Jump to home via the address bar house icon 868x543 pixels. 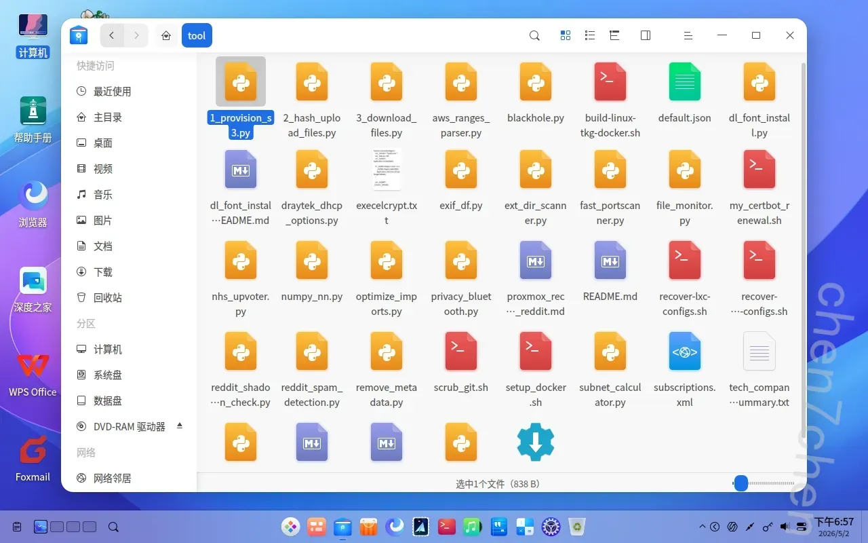tap(167, 36)
